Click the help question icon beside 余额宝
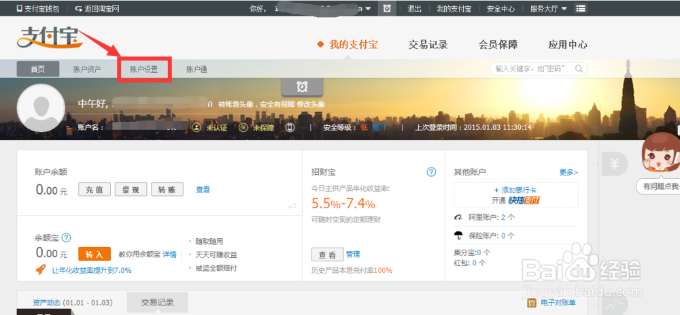This screenshot has width=680, height=315. click(66, 237)
